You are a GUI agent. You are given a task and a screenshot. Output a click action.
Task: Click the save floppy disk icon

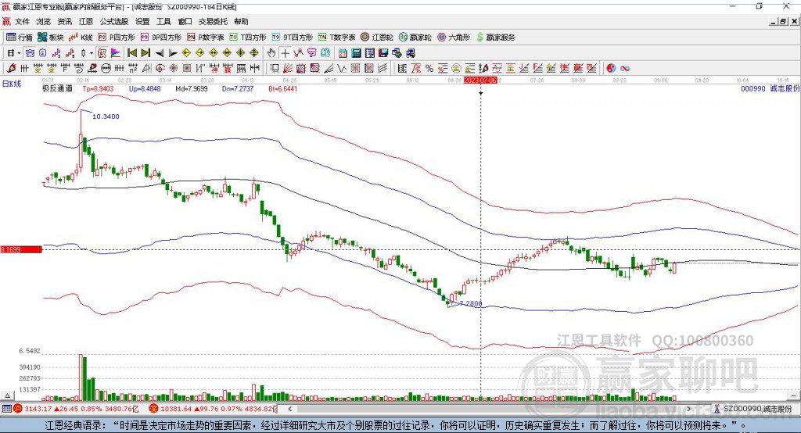point(383,53)
